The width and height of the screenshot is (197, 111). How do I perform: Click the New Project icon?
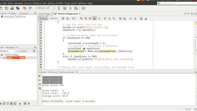click(6, 8)
